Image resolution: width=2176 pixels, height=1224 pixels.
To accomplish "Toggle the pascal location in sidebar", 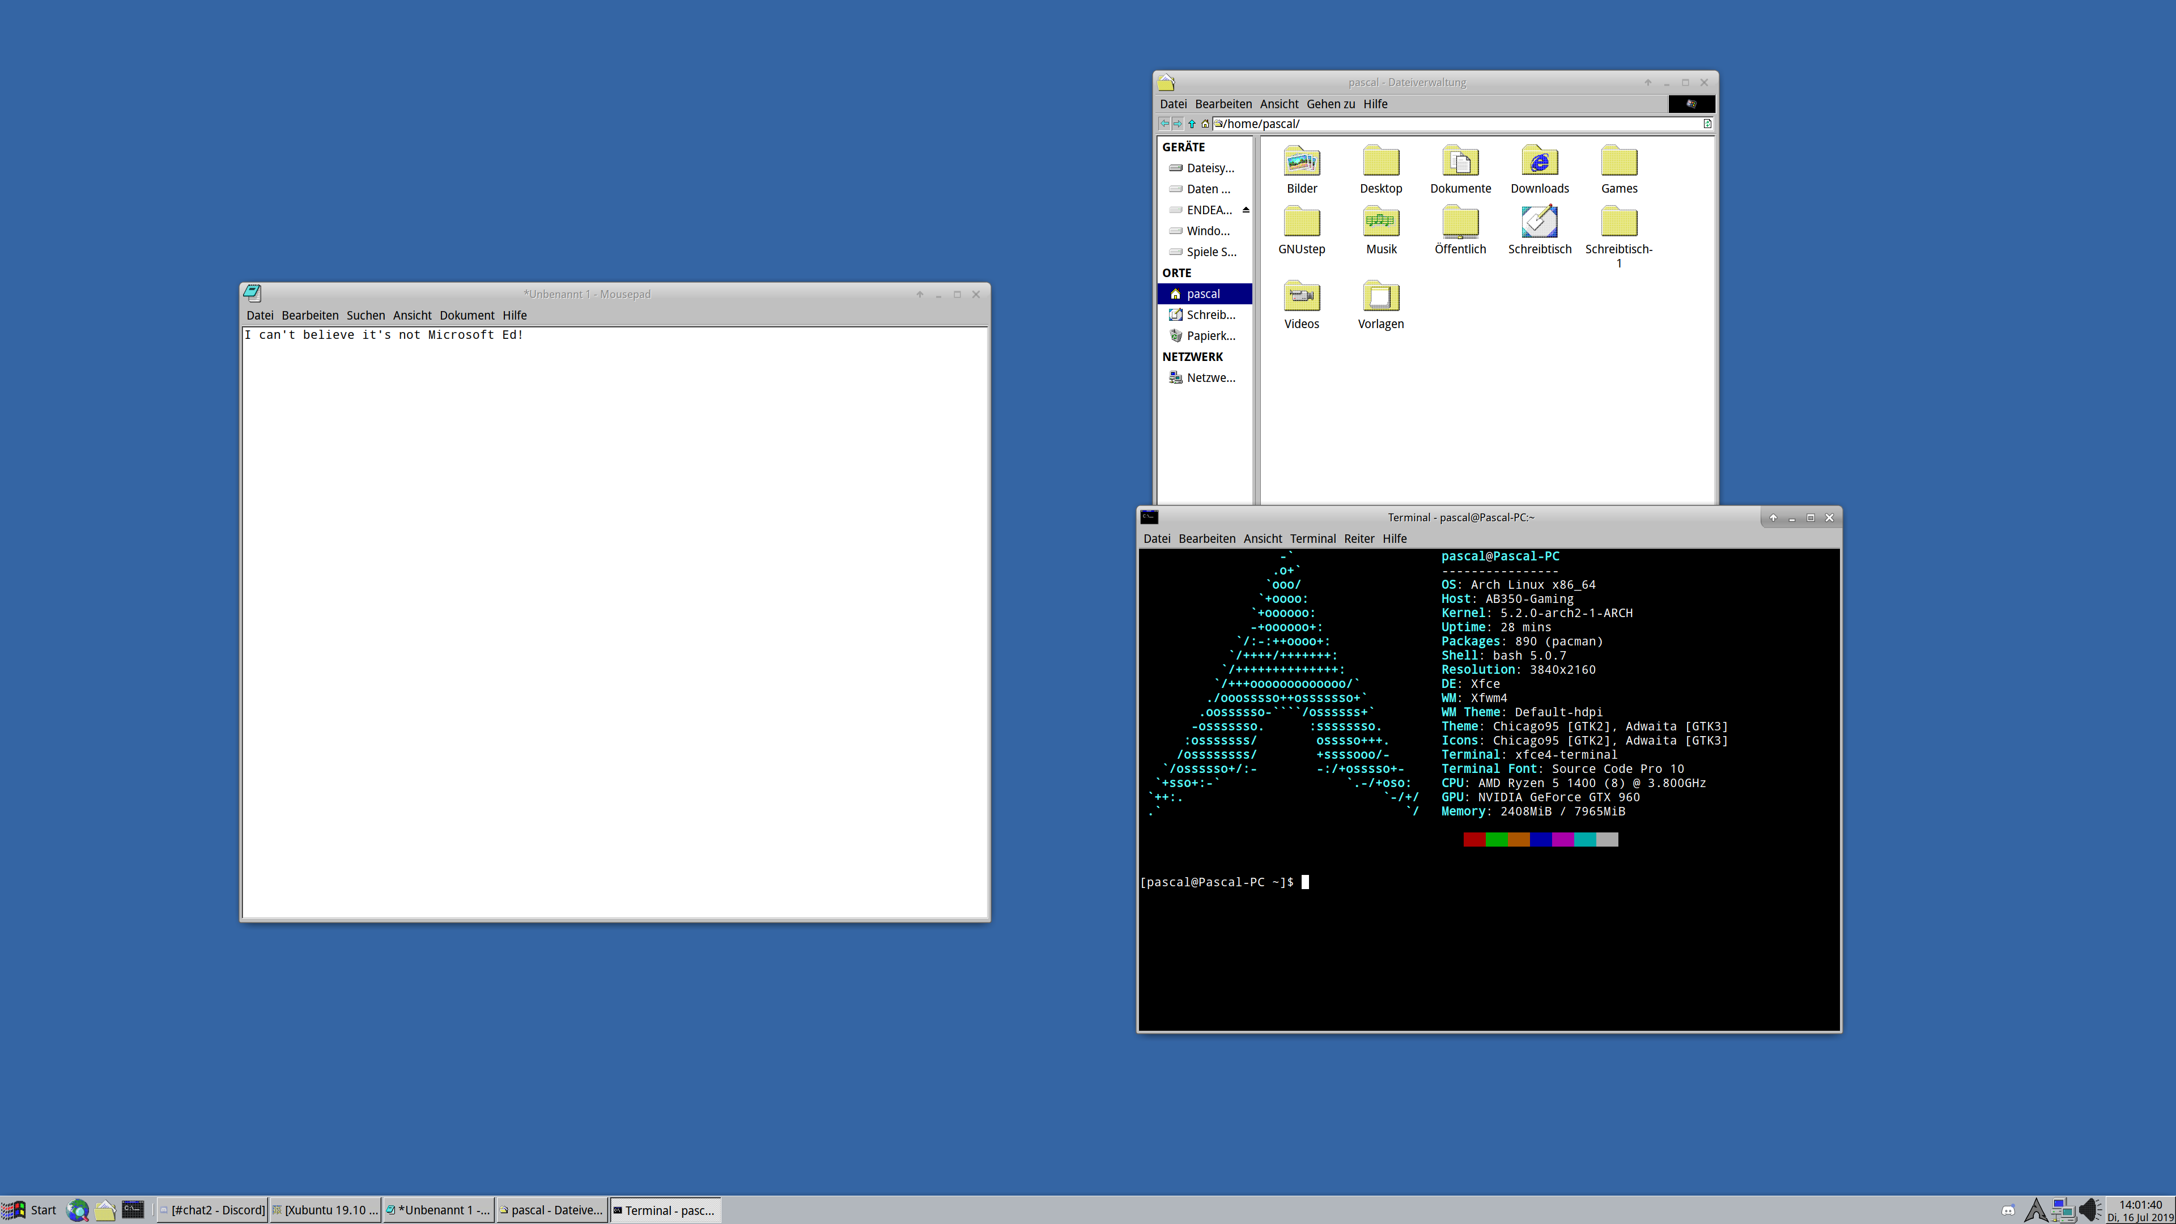I will (1203, 293).
